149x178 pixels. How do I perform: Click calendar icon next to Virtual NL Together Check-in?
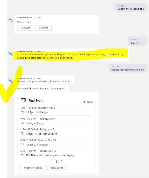click(22, 134)
